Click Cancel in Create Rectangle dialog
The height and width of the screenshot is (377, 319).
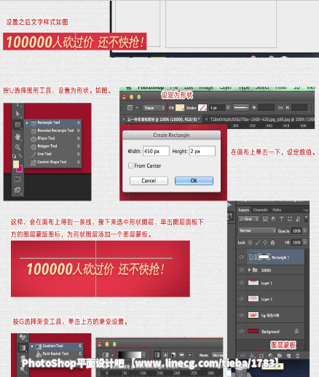pyautogui.click(x=149, y=181)
